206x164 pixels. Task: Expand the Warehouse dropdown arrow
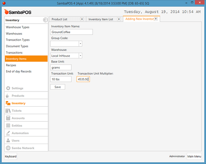pyautogui.click(x=80, y=55)
